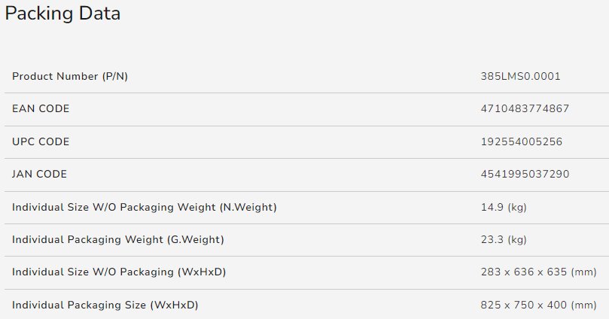Select the 23.3 gross weight number

click(490, 239)
